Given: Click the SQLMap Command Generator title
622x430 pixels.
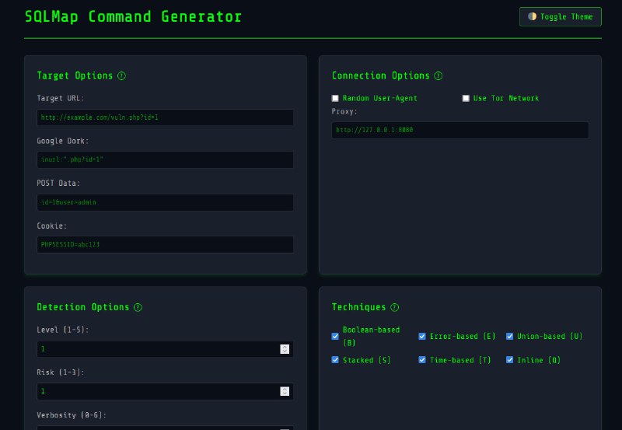Looking at the screenshot, I should pyautogui.click(x=133, y=16).
